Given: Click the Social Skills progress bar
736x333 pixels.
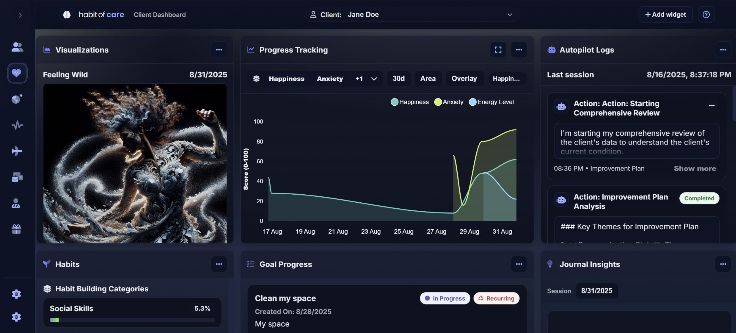Looking at the screenshot, I should [x=132, y=320].
